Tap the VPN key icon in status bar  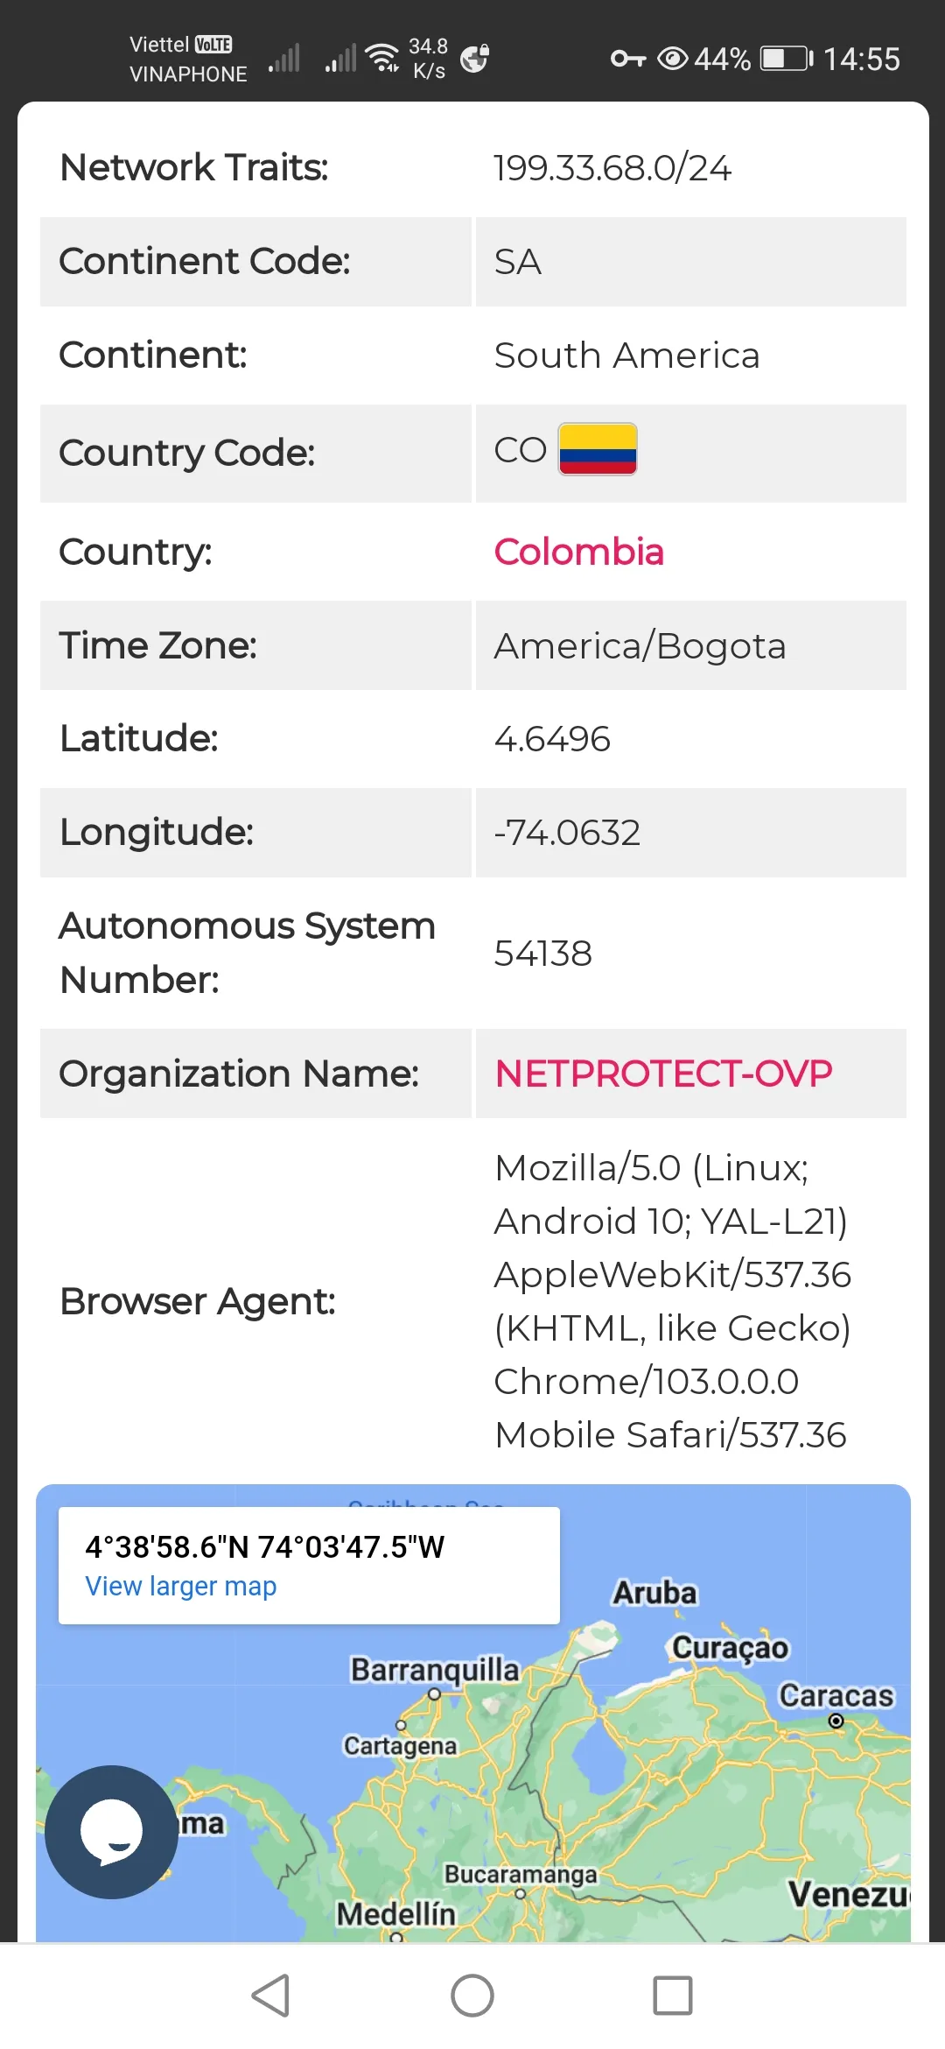626,58
